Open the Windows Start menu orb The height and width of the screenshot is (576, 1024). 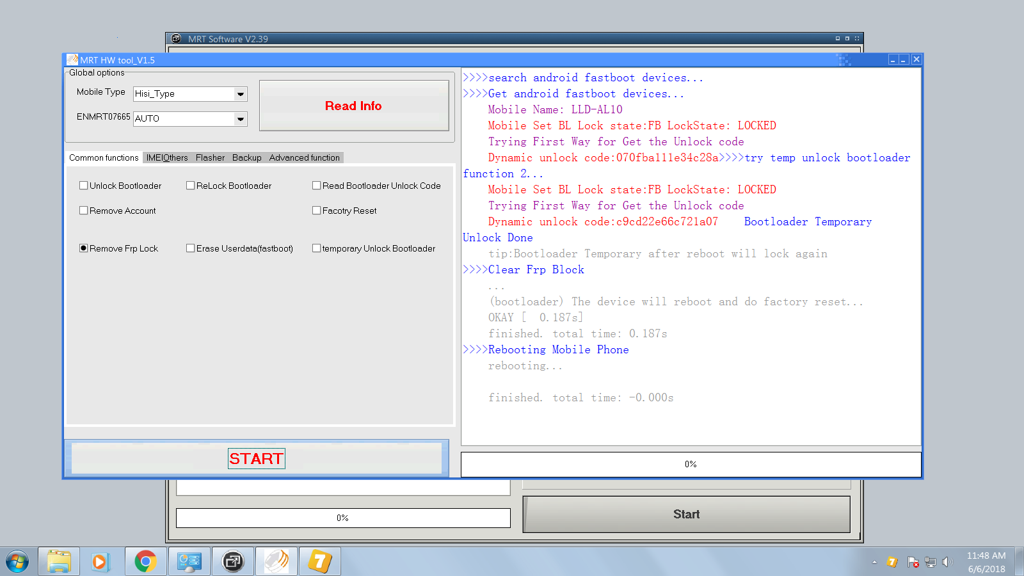(x=17, y=562)
